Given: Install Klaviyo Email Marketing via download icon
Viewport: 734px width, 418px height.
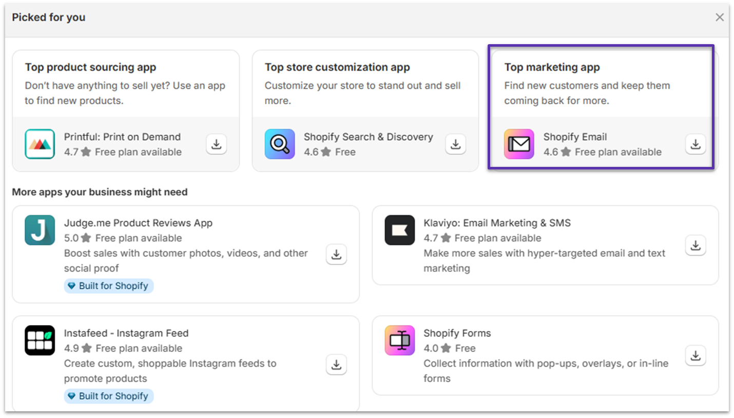Looking at the screenshot, I should pos(696,245).
